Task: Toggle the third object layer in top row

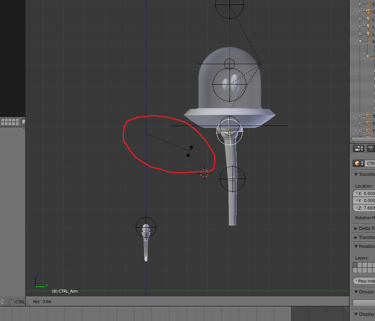Action: [364, 265]
